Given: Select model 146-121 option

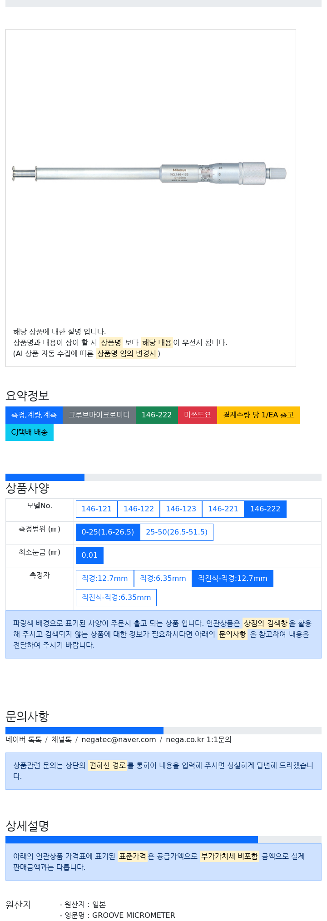Looking at the screenshot, I should 97,509.
